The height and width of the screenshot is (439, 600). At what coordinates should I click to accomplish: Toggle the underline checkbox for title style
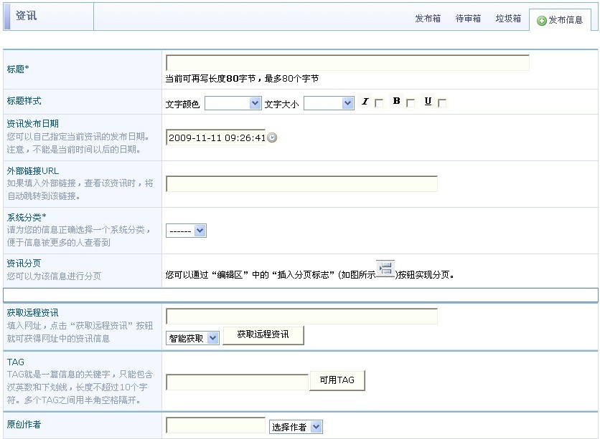pos(442,104)
